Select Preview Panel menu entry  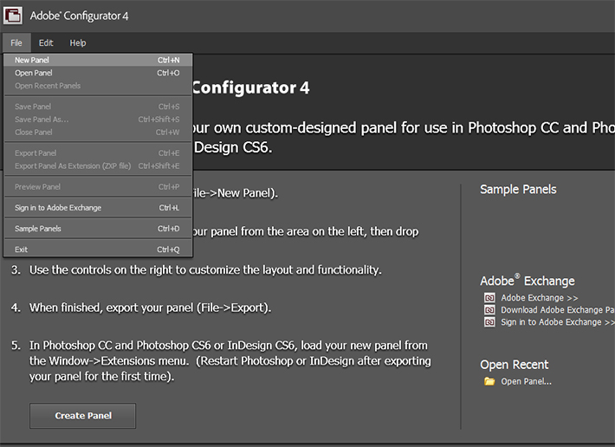tap(98, 187)
